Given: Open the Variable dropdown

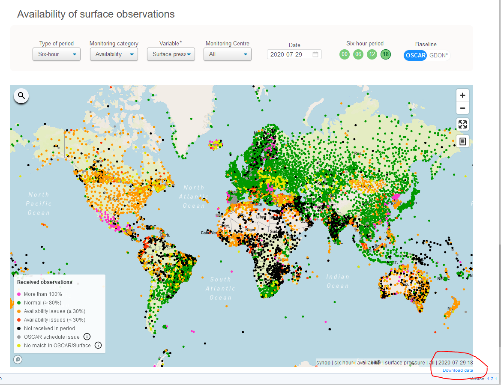Looking at the screenshot, I should coord(171,54).
